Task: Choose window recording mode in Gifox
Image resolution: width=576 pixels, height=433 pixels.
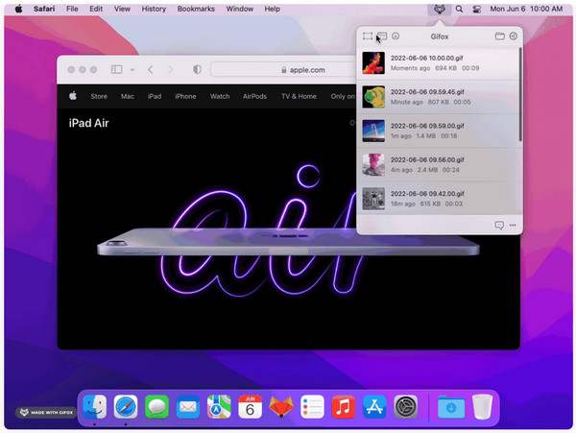Action: (382, 36)
